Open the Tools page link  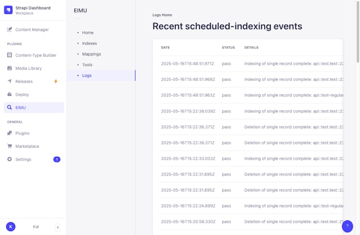tap(87, 65)
